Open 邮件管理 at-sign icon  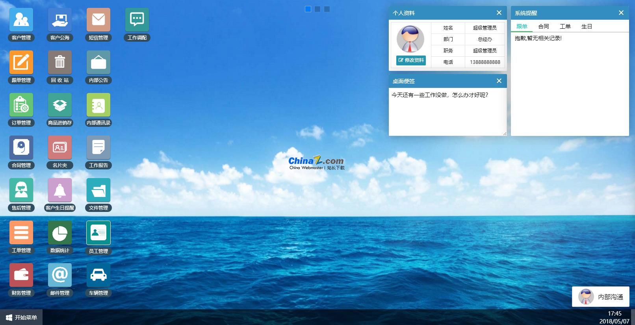tap(60, 275)
